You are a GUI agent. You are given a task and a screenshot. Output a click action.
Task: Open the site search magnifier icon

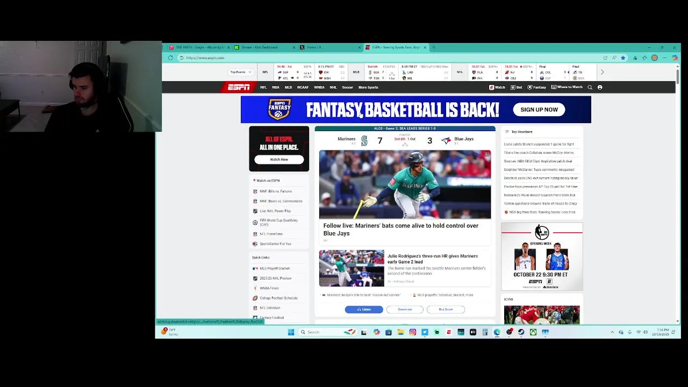(x=590, y=87)
